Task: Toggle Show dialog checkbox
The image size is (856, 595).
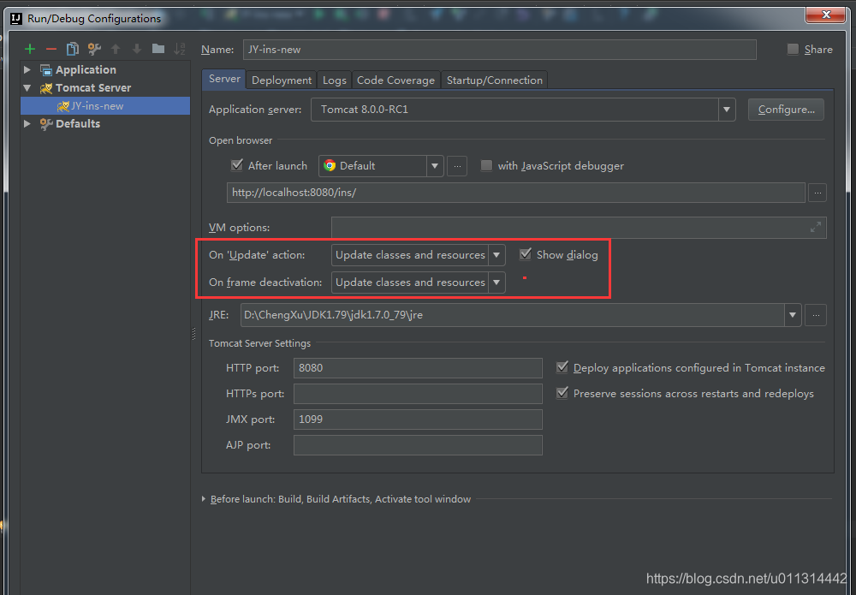Action: pyautogui.click(x=526, y=254)
